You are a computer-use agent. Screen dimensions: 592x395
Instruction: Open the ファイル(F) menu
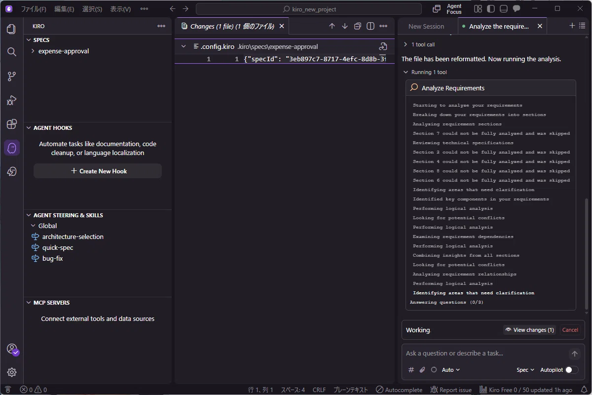tap(34, 9)
